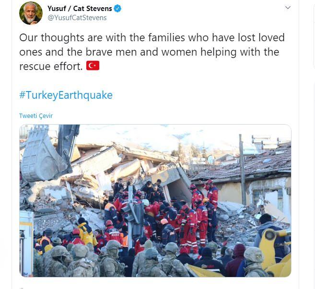This screenshot has width=315, height=289.
Task: Click the worker in yellow jacket in photo
Action: coord(86,232)
